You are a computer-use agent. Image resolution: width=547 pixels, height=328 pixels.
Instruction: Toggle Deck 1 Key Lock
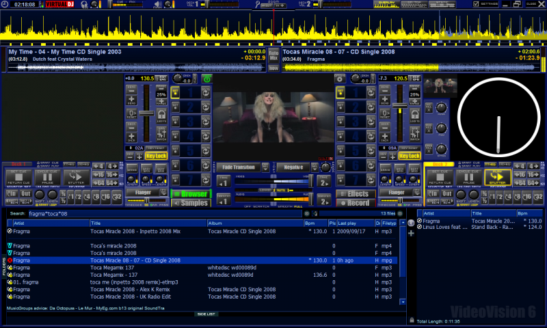point(157,156)
